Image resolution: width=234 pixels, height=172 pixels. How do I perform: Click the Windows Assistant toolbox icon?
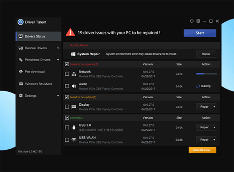click(x=21, y=83)
